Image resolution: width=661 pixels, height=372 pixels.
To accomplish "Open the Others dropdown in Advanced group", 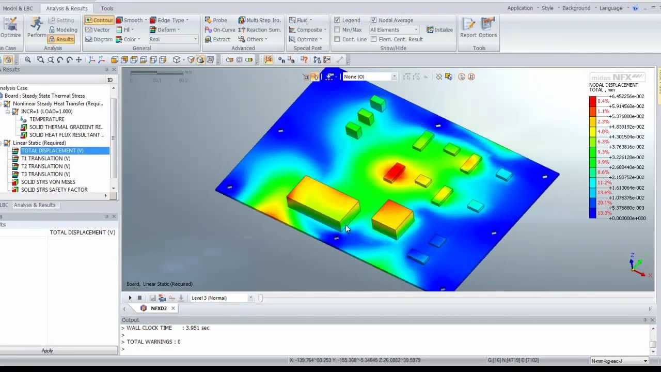I will 253,39.
